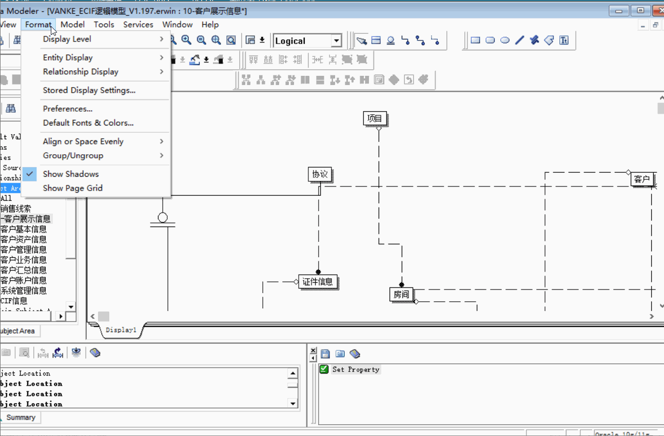Viewport: 664px width, 436px height.
Task: Select the 客户基本信息 subject area
Action: (x=24, y=229)
